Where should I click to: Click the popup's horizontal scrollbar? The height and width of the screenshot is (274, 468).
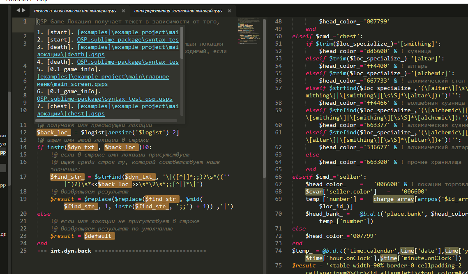106,121
